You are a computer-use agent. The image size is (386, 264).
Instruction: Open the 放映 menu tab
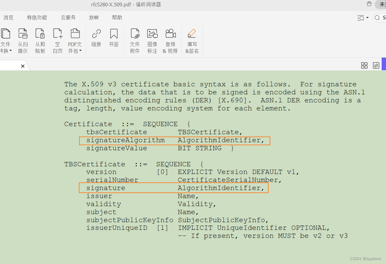pos(94,18)
